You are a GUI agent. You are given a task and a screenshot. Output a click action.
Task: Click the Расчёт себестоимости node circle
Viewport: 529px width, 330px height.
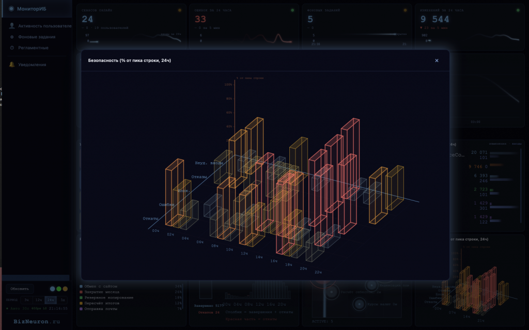tap(332, 292)
